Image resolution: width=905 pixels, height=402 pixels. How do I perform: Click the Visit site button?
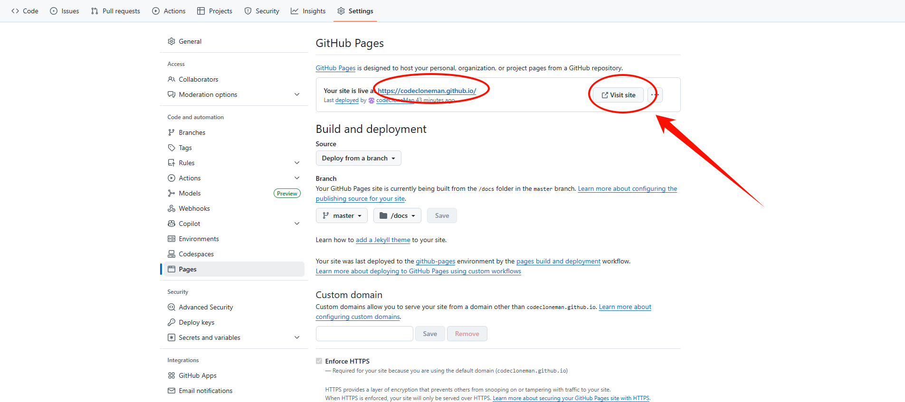618,95
